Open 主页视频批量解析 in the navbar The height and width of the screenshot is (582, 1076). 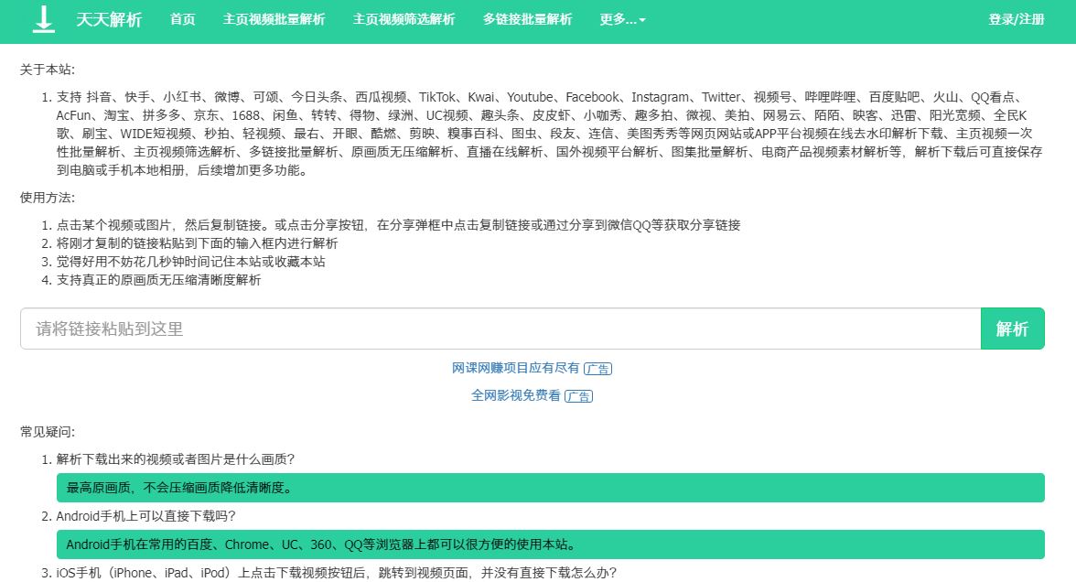[x=274, y=19]
